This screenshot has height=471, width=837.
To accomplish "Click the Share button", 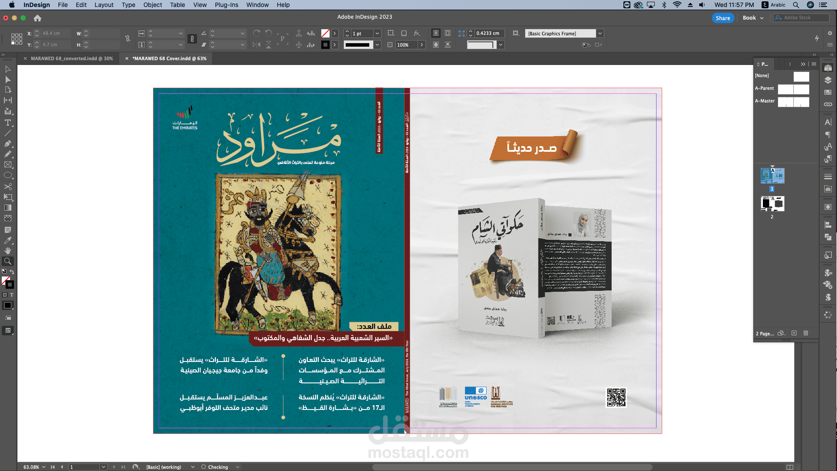I will [722, 18].
